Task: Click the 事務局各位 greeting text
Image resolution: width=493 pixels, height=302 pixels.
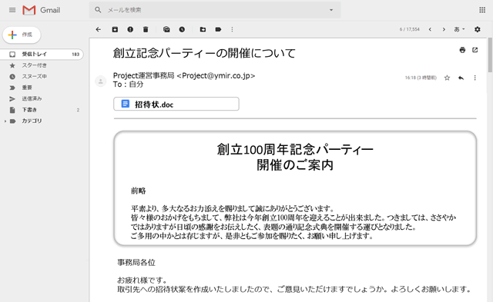Action: click(x=136, y=263)
